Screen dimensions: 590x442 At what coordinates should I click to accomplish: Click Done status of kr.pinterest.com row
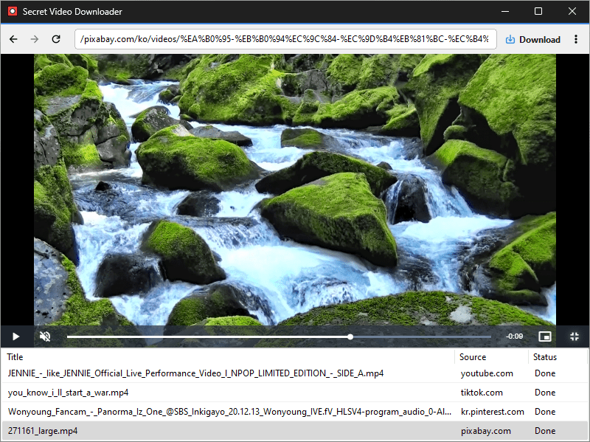(545, 412)
